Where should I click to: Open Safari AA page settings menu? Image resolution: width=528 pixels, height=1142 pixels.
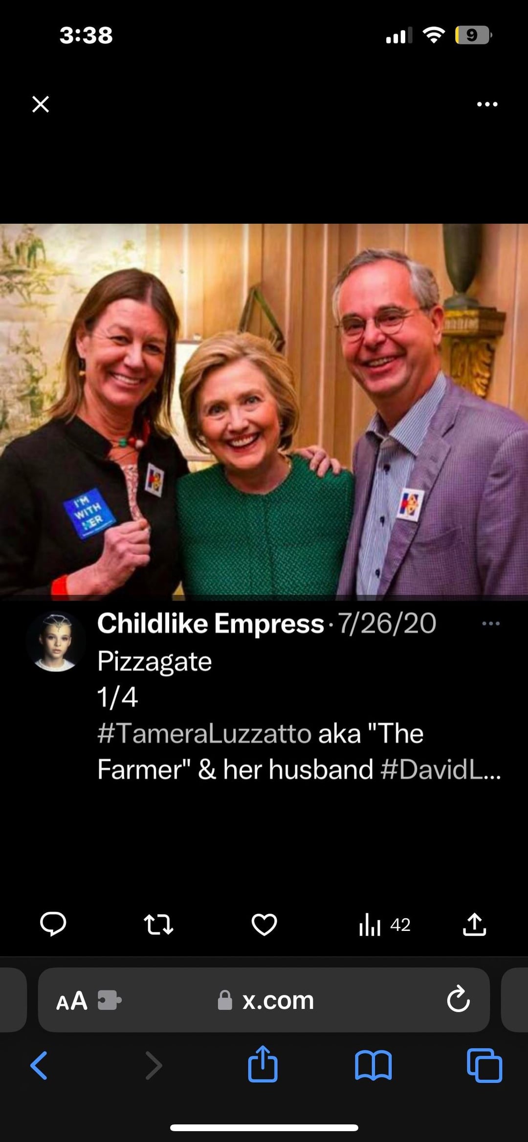pyautogui.click(x=72, y=1001)
